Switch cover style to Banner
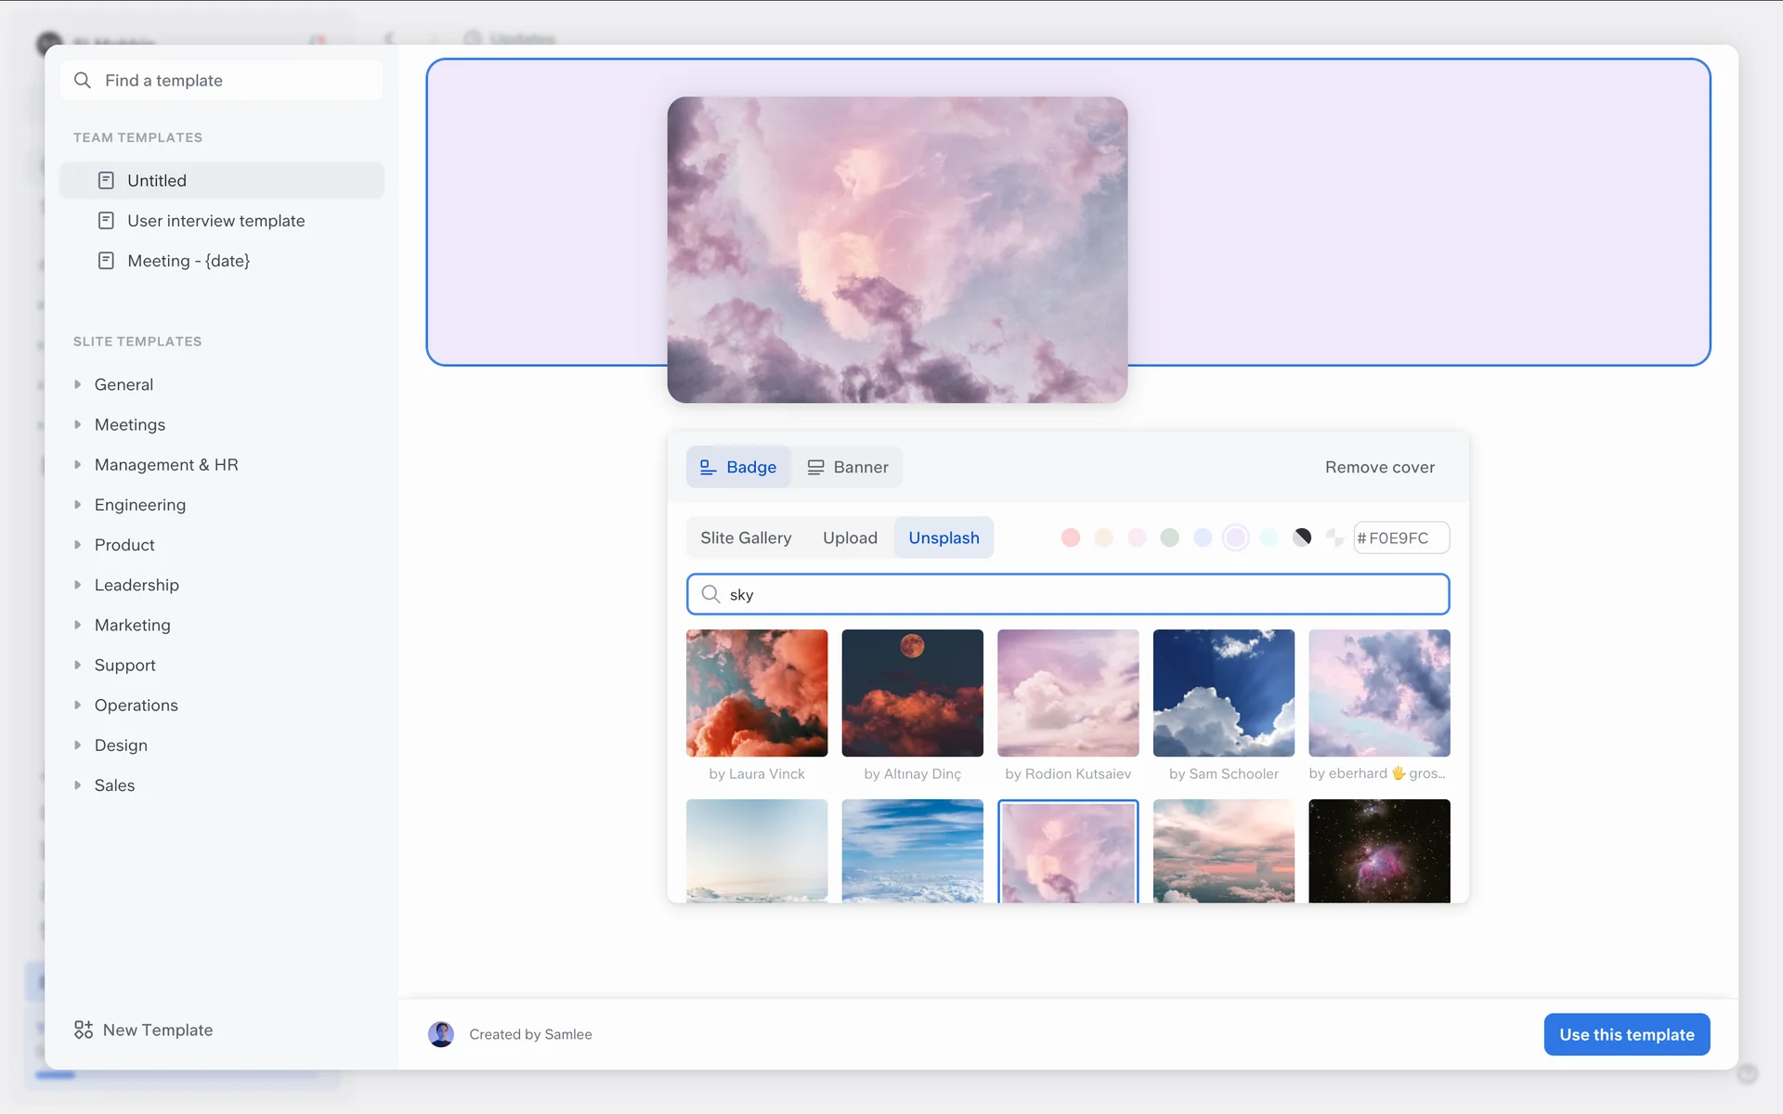 [847, 467]
